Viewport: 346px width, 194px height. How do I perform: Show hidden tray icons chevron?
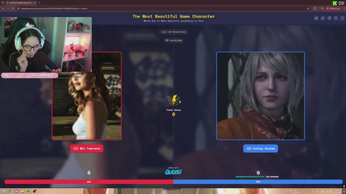(x=313, y=192)
